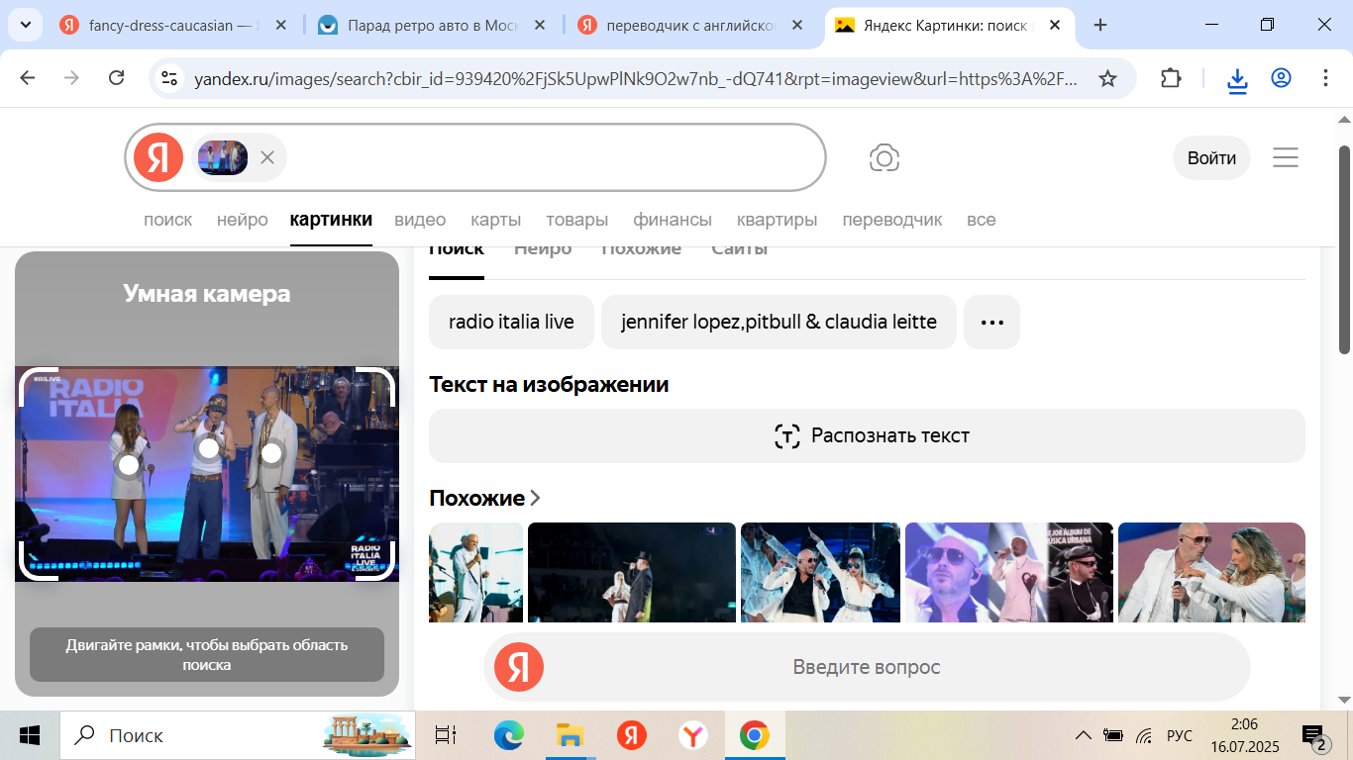Switch to the видео tab
Viewport: 1353px width, 760px height.
[x=420, y=220]
